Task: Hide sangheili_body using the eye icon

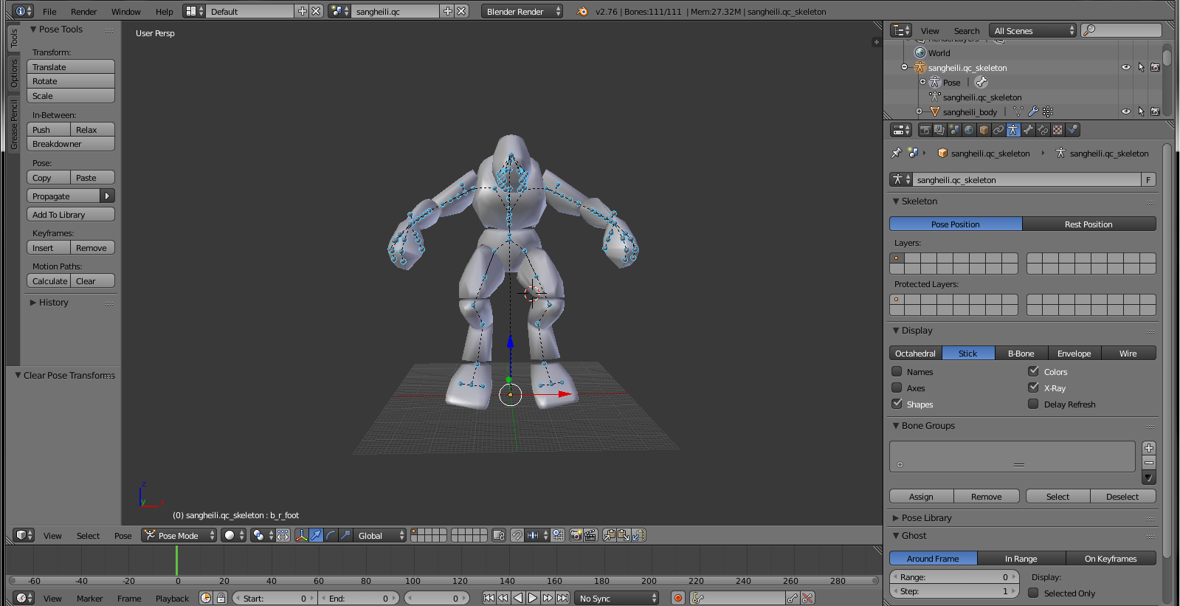Action: 1125,112
